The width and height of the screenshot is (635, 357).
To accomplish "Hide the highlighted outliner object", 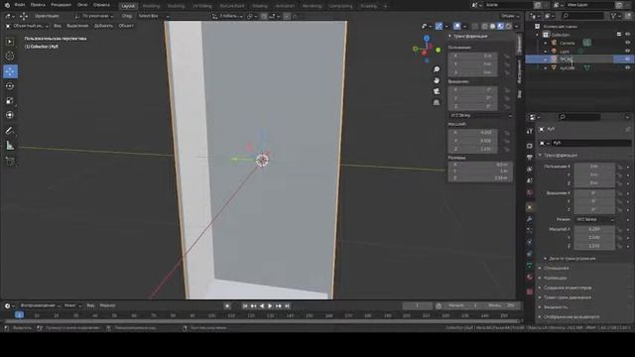I will [627, 59].
